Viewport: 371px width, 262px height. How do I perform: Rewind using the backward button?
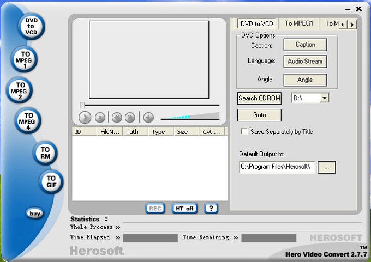pyautogui.click(x=117, y=118)
